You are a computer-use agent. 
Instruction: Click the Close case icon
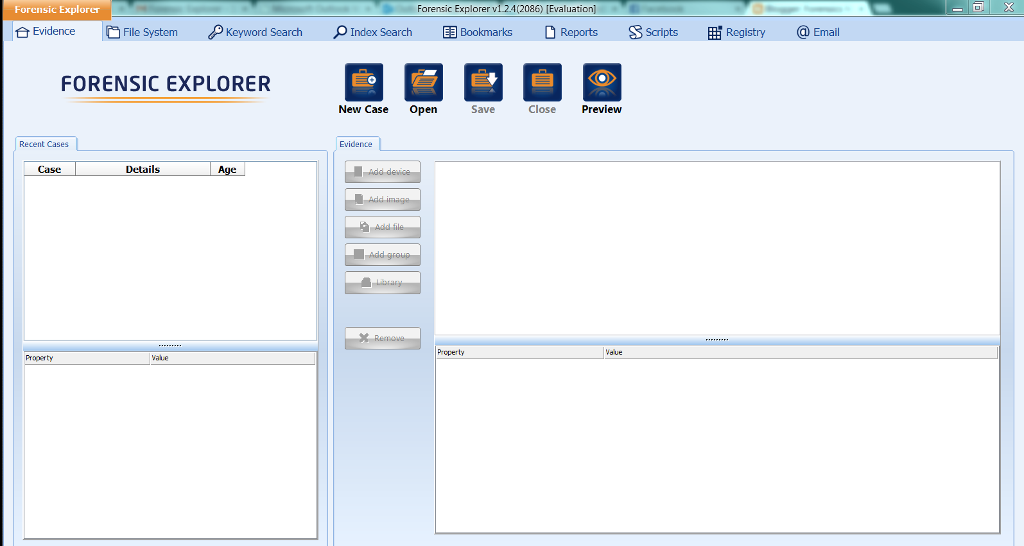click(542, 82)
